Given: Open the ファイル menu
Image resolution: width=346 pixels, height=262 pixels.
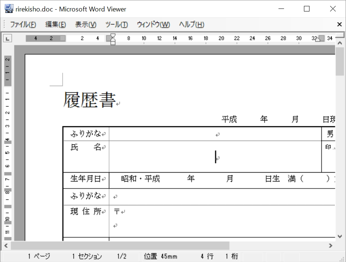Looking at the screenshot, I should [23, 24].
